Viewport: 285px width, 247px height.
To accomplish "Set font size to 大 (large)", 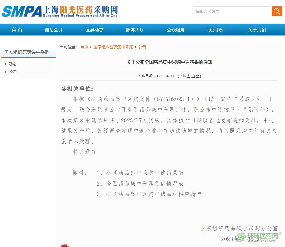I will pyautogui.click(x=189, y=76).
